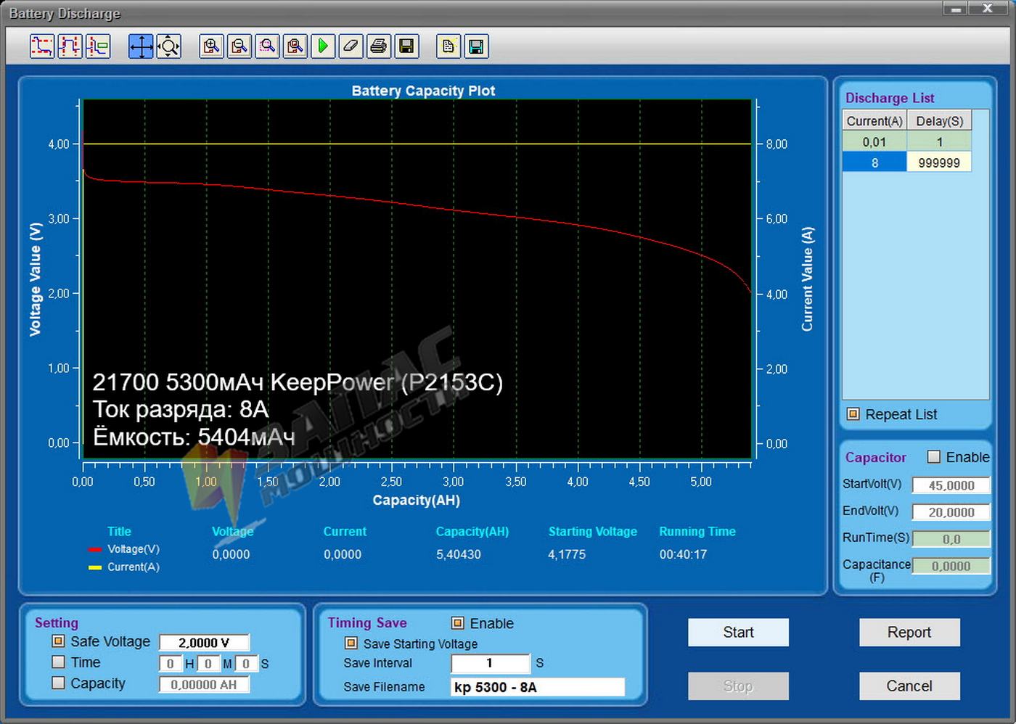Click the zoom in magnifier icon
The image size is (1016, 724).
point(211,46)
